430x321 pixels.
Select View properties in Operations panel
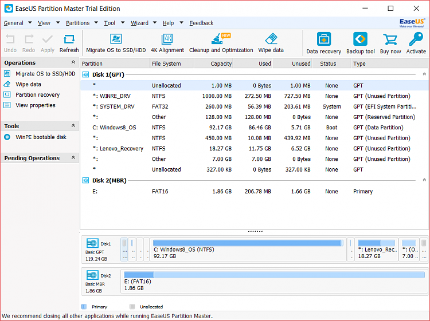36,105
